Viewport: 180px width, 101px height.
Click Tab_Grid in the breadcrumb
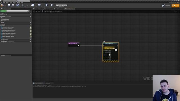pyautogui.click(x=47, y=11)
